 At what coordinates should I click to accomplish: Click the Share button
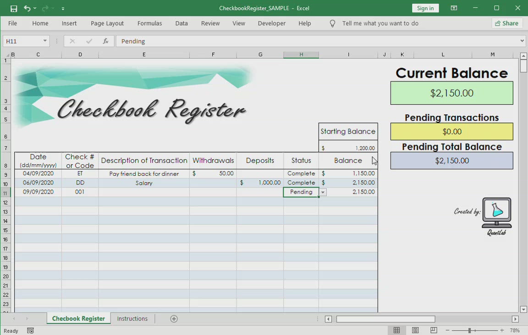[x=507, y=23]
